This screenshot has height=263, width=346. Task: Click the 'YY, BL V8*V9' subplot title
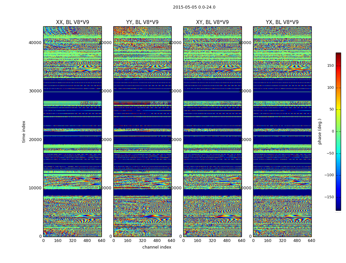pyautogui.click(x=142, y=22)
